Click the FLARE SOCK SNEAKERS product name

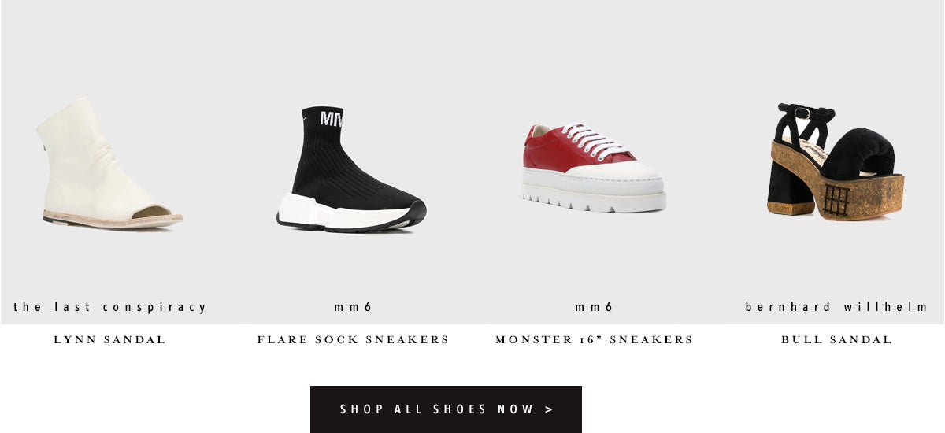353,340
